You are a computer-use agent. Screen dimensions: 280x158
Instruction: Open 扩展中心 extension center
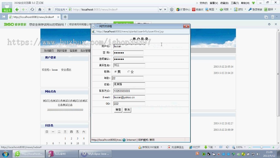pyautogui.click(x=183, y=9)
